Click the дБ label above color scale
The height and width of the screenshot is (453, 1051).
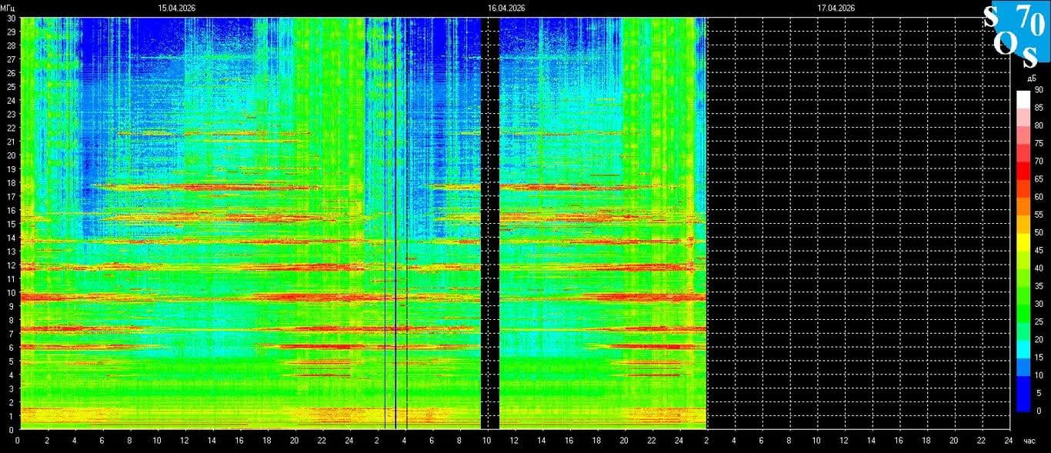click(x=1030, y=78)
